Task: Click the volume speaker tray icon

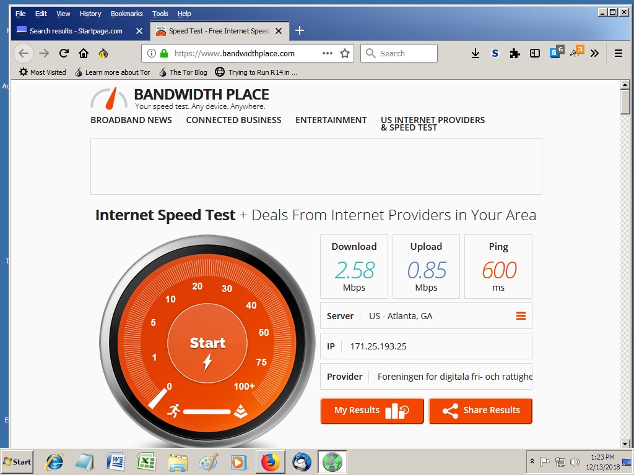Action: point(574,461)
